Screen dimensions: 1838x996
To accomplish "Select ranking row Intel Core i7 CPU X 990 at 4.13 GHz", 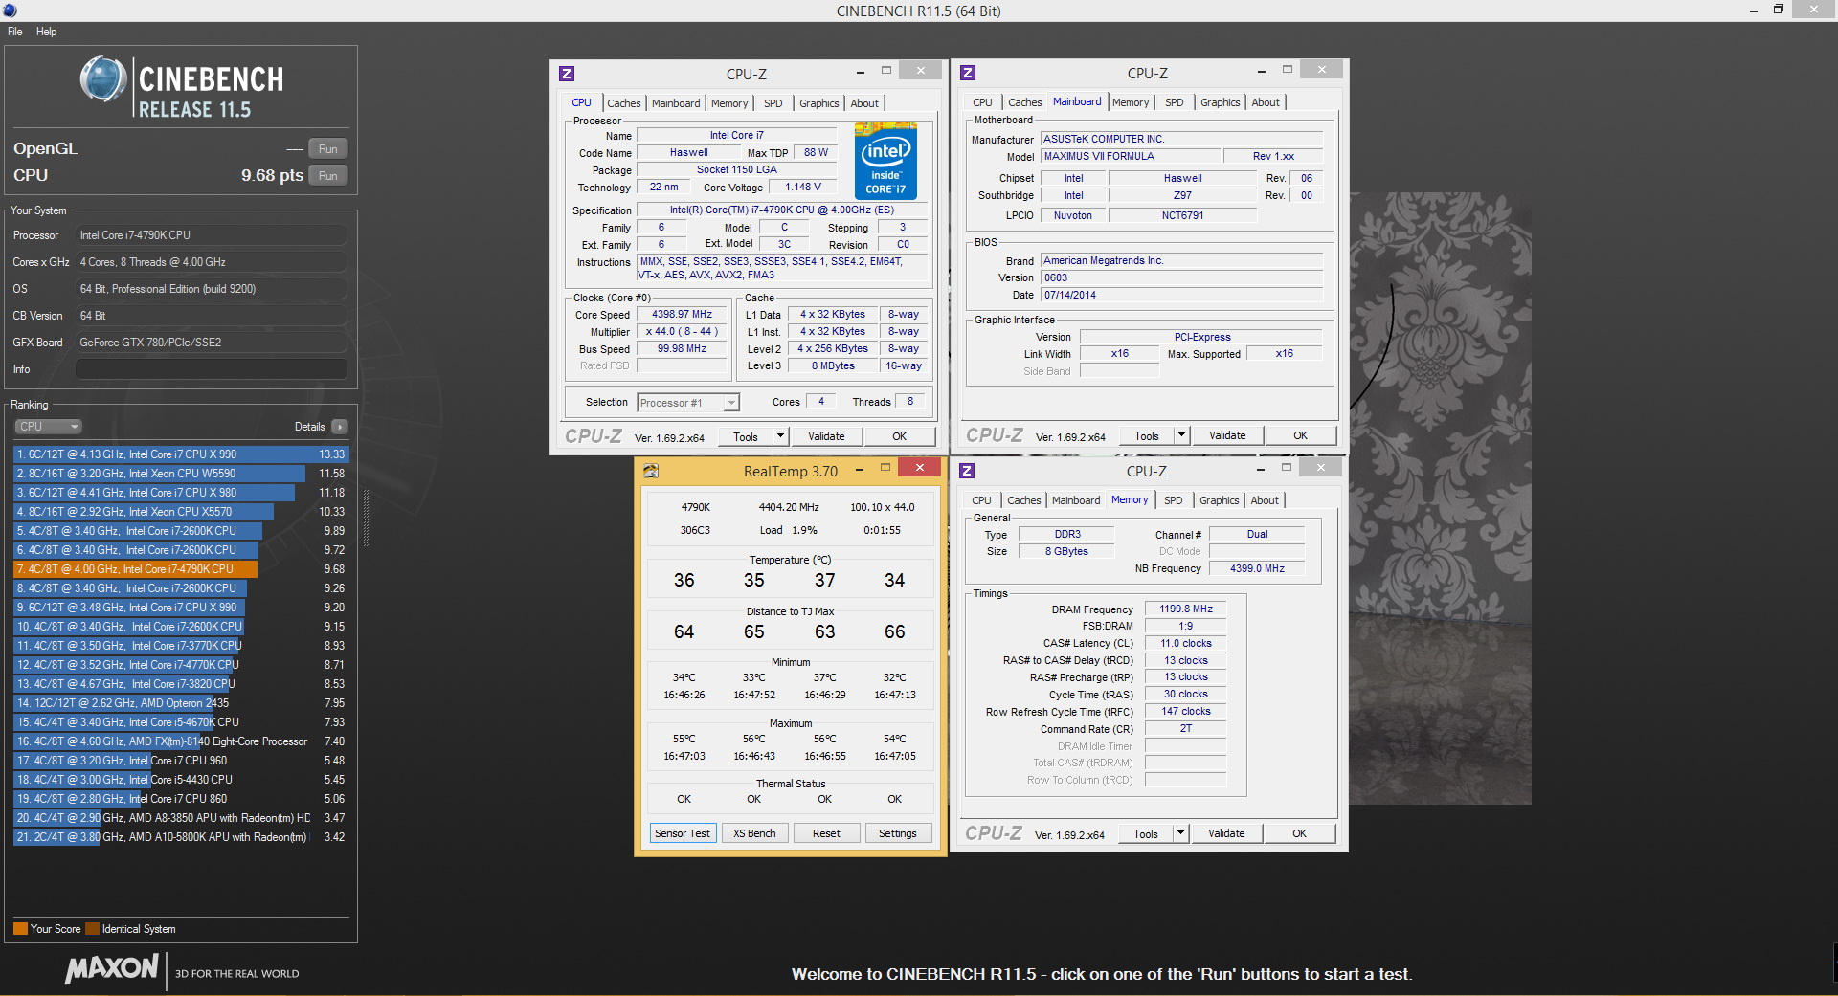I will 181,454.
